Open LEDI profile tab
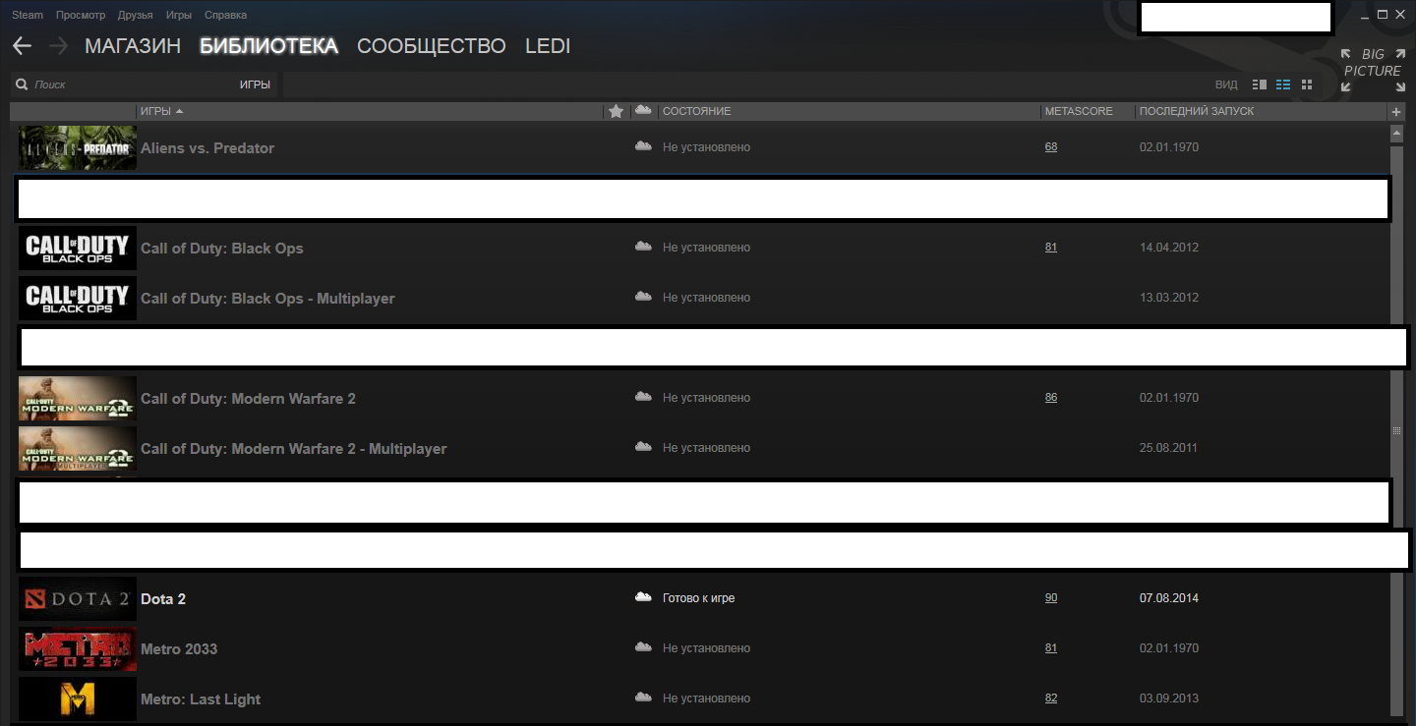Image resolution: width=1416 pixels, height=726 pixels. click(x=548, y=46)
